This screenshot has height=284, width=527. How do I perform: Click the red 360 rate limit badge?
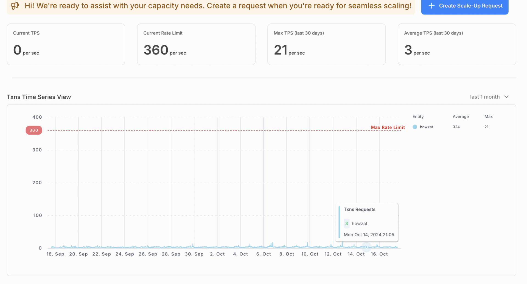click(34, 130)
